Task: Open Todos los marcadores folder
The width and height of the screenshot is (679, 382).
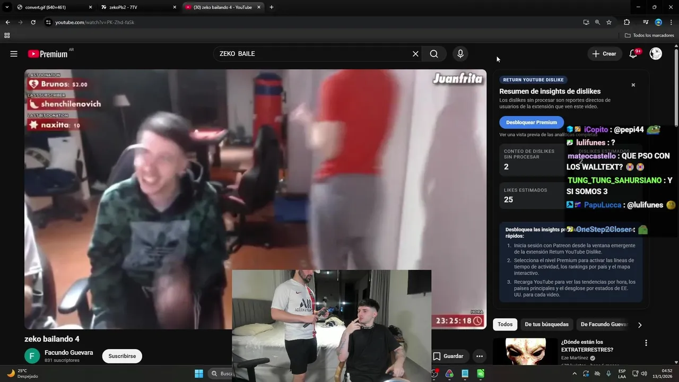Action: pyautogui.click(x=649, y=36)
